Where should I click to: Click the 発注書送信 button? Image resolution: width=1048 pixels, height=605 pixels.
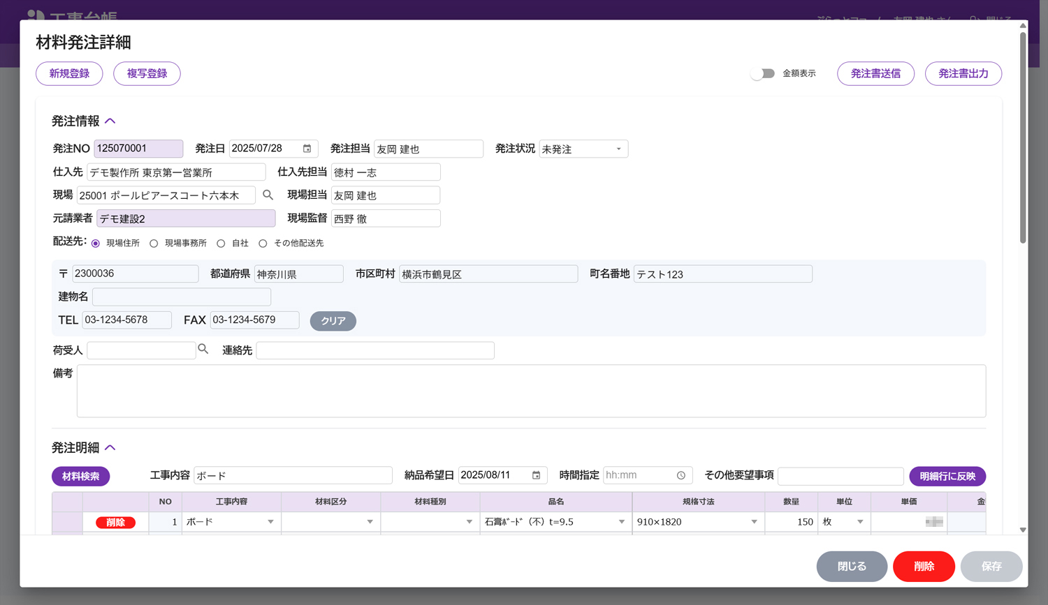pos(875,73)
